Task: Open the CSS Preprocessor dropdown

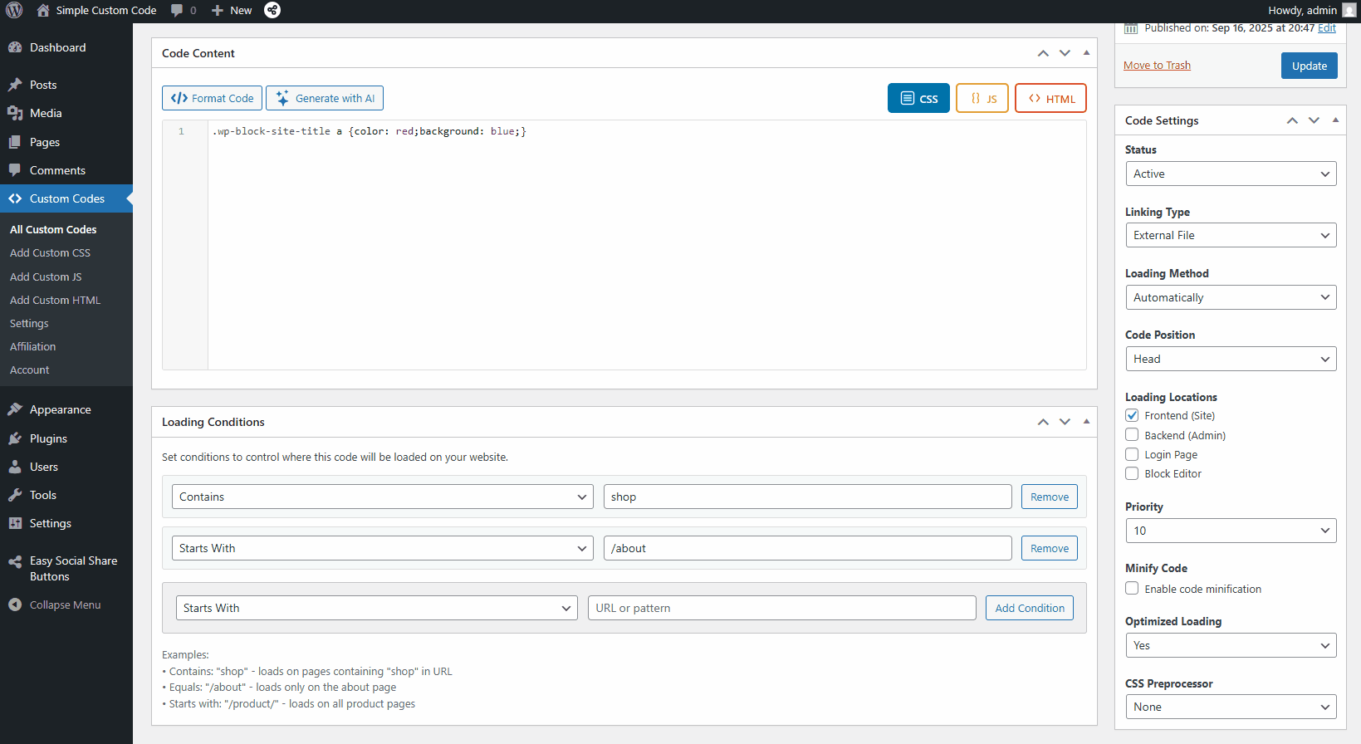Action: pyautogui.click(x=1231, y=707)
